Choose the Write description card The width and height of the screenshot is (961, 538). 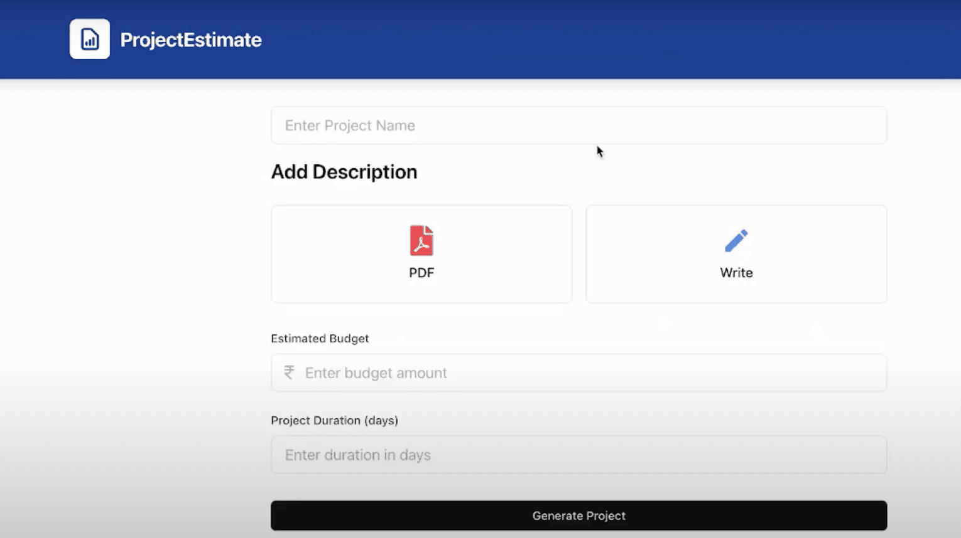pos(736,254)
